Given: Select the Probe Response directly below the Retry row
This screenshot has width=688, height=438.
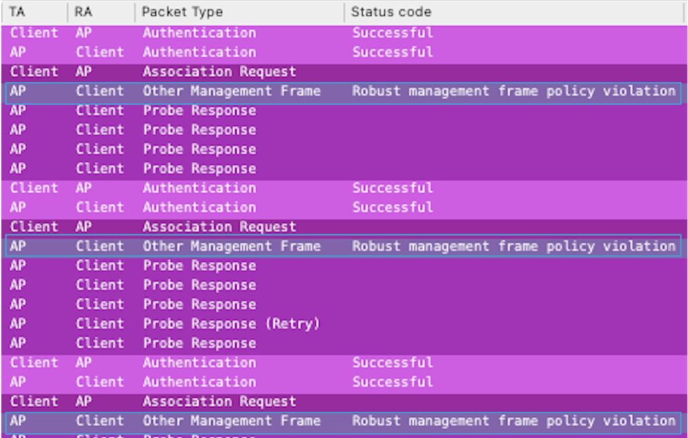Looking at the screenshot, I should tap(199, 343).
